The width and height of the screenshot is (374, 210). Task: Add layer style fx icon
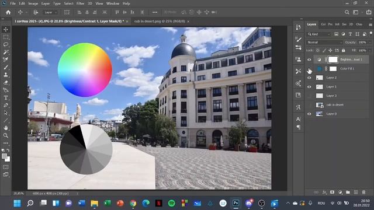324,192
